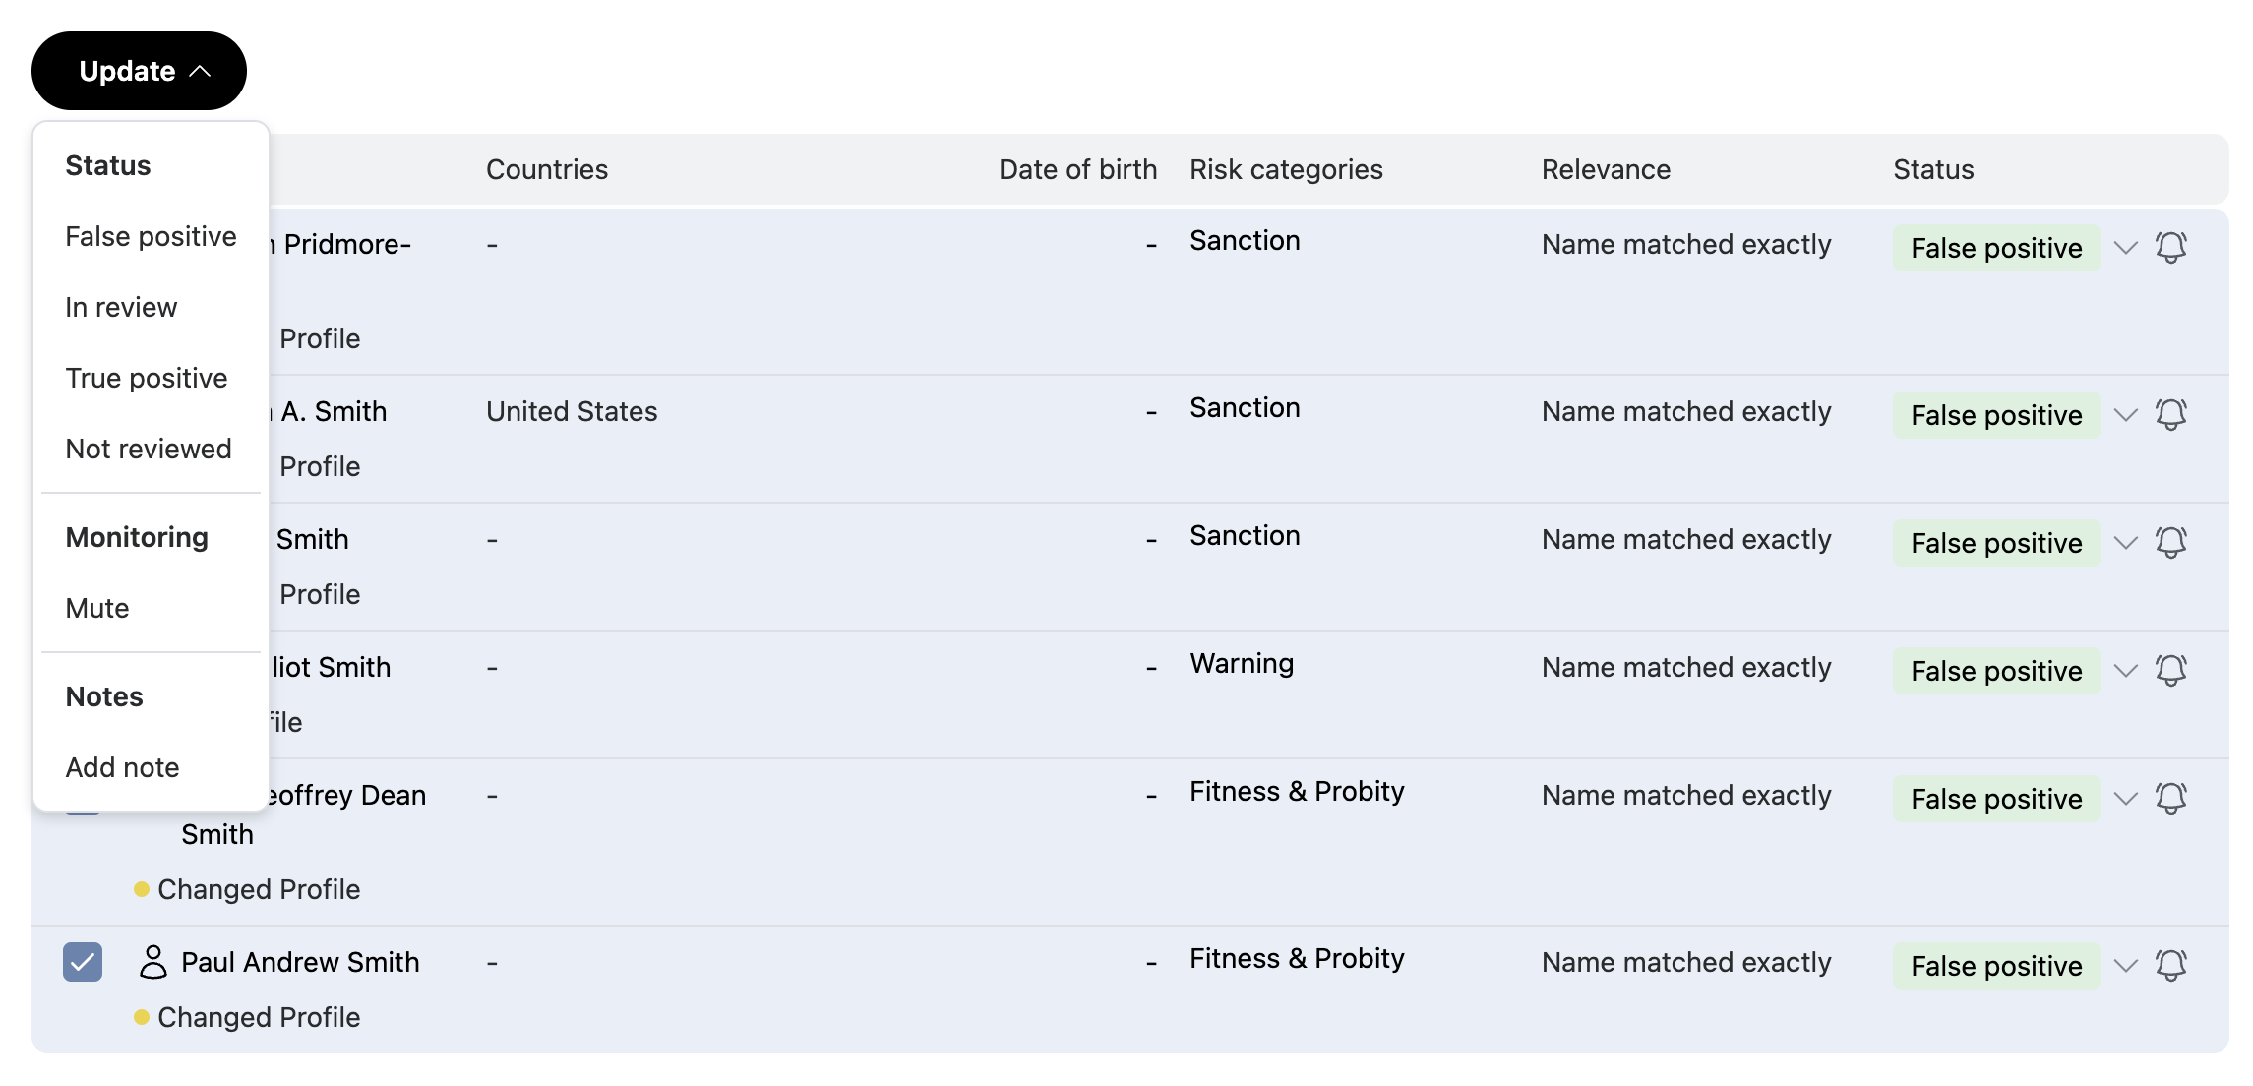Click the bell icon on the Pridmore row
2253x1086 pixels.
(2172, 248)
